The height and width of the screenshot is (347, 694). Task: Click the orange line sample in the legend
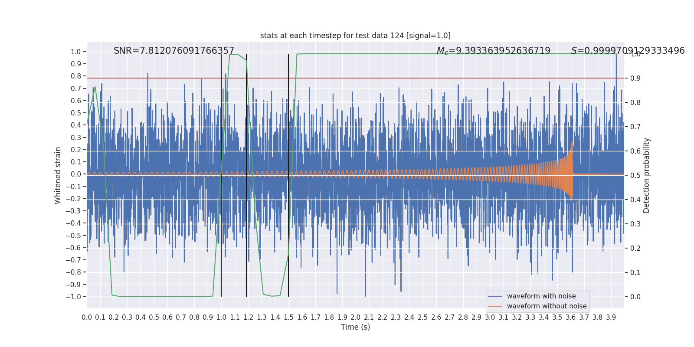pos(495,306)
